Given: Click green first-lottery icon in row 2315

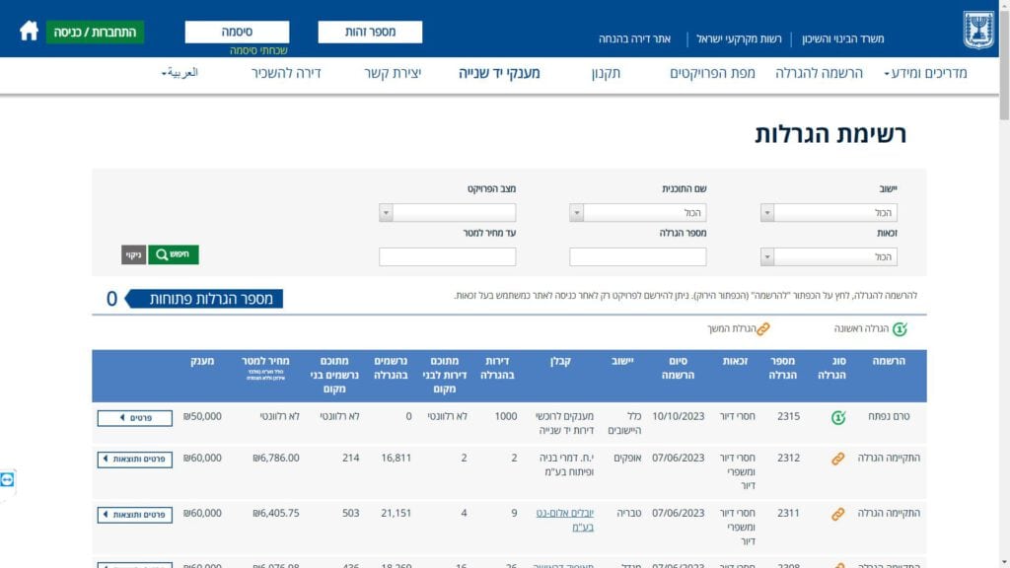Looking at the screenshot, I should (837, 417).
